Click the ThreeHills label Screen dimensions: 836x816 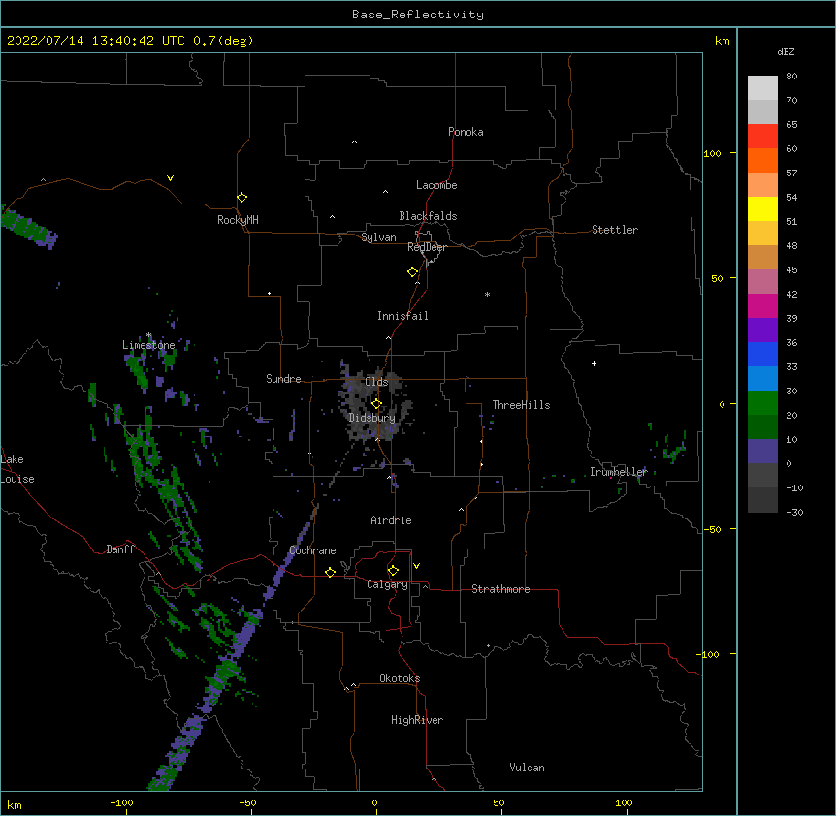click(521, 405)
